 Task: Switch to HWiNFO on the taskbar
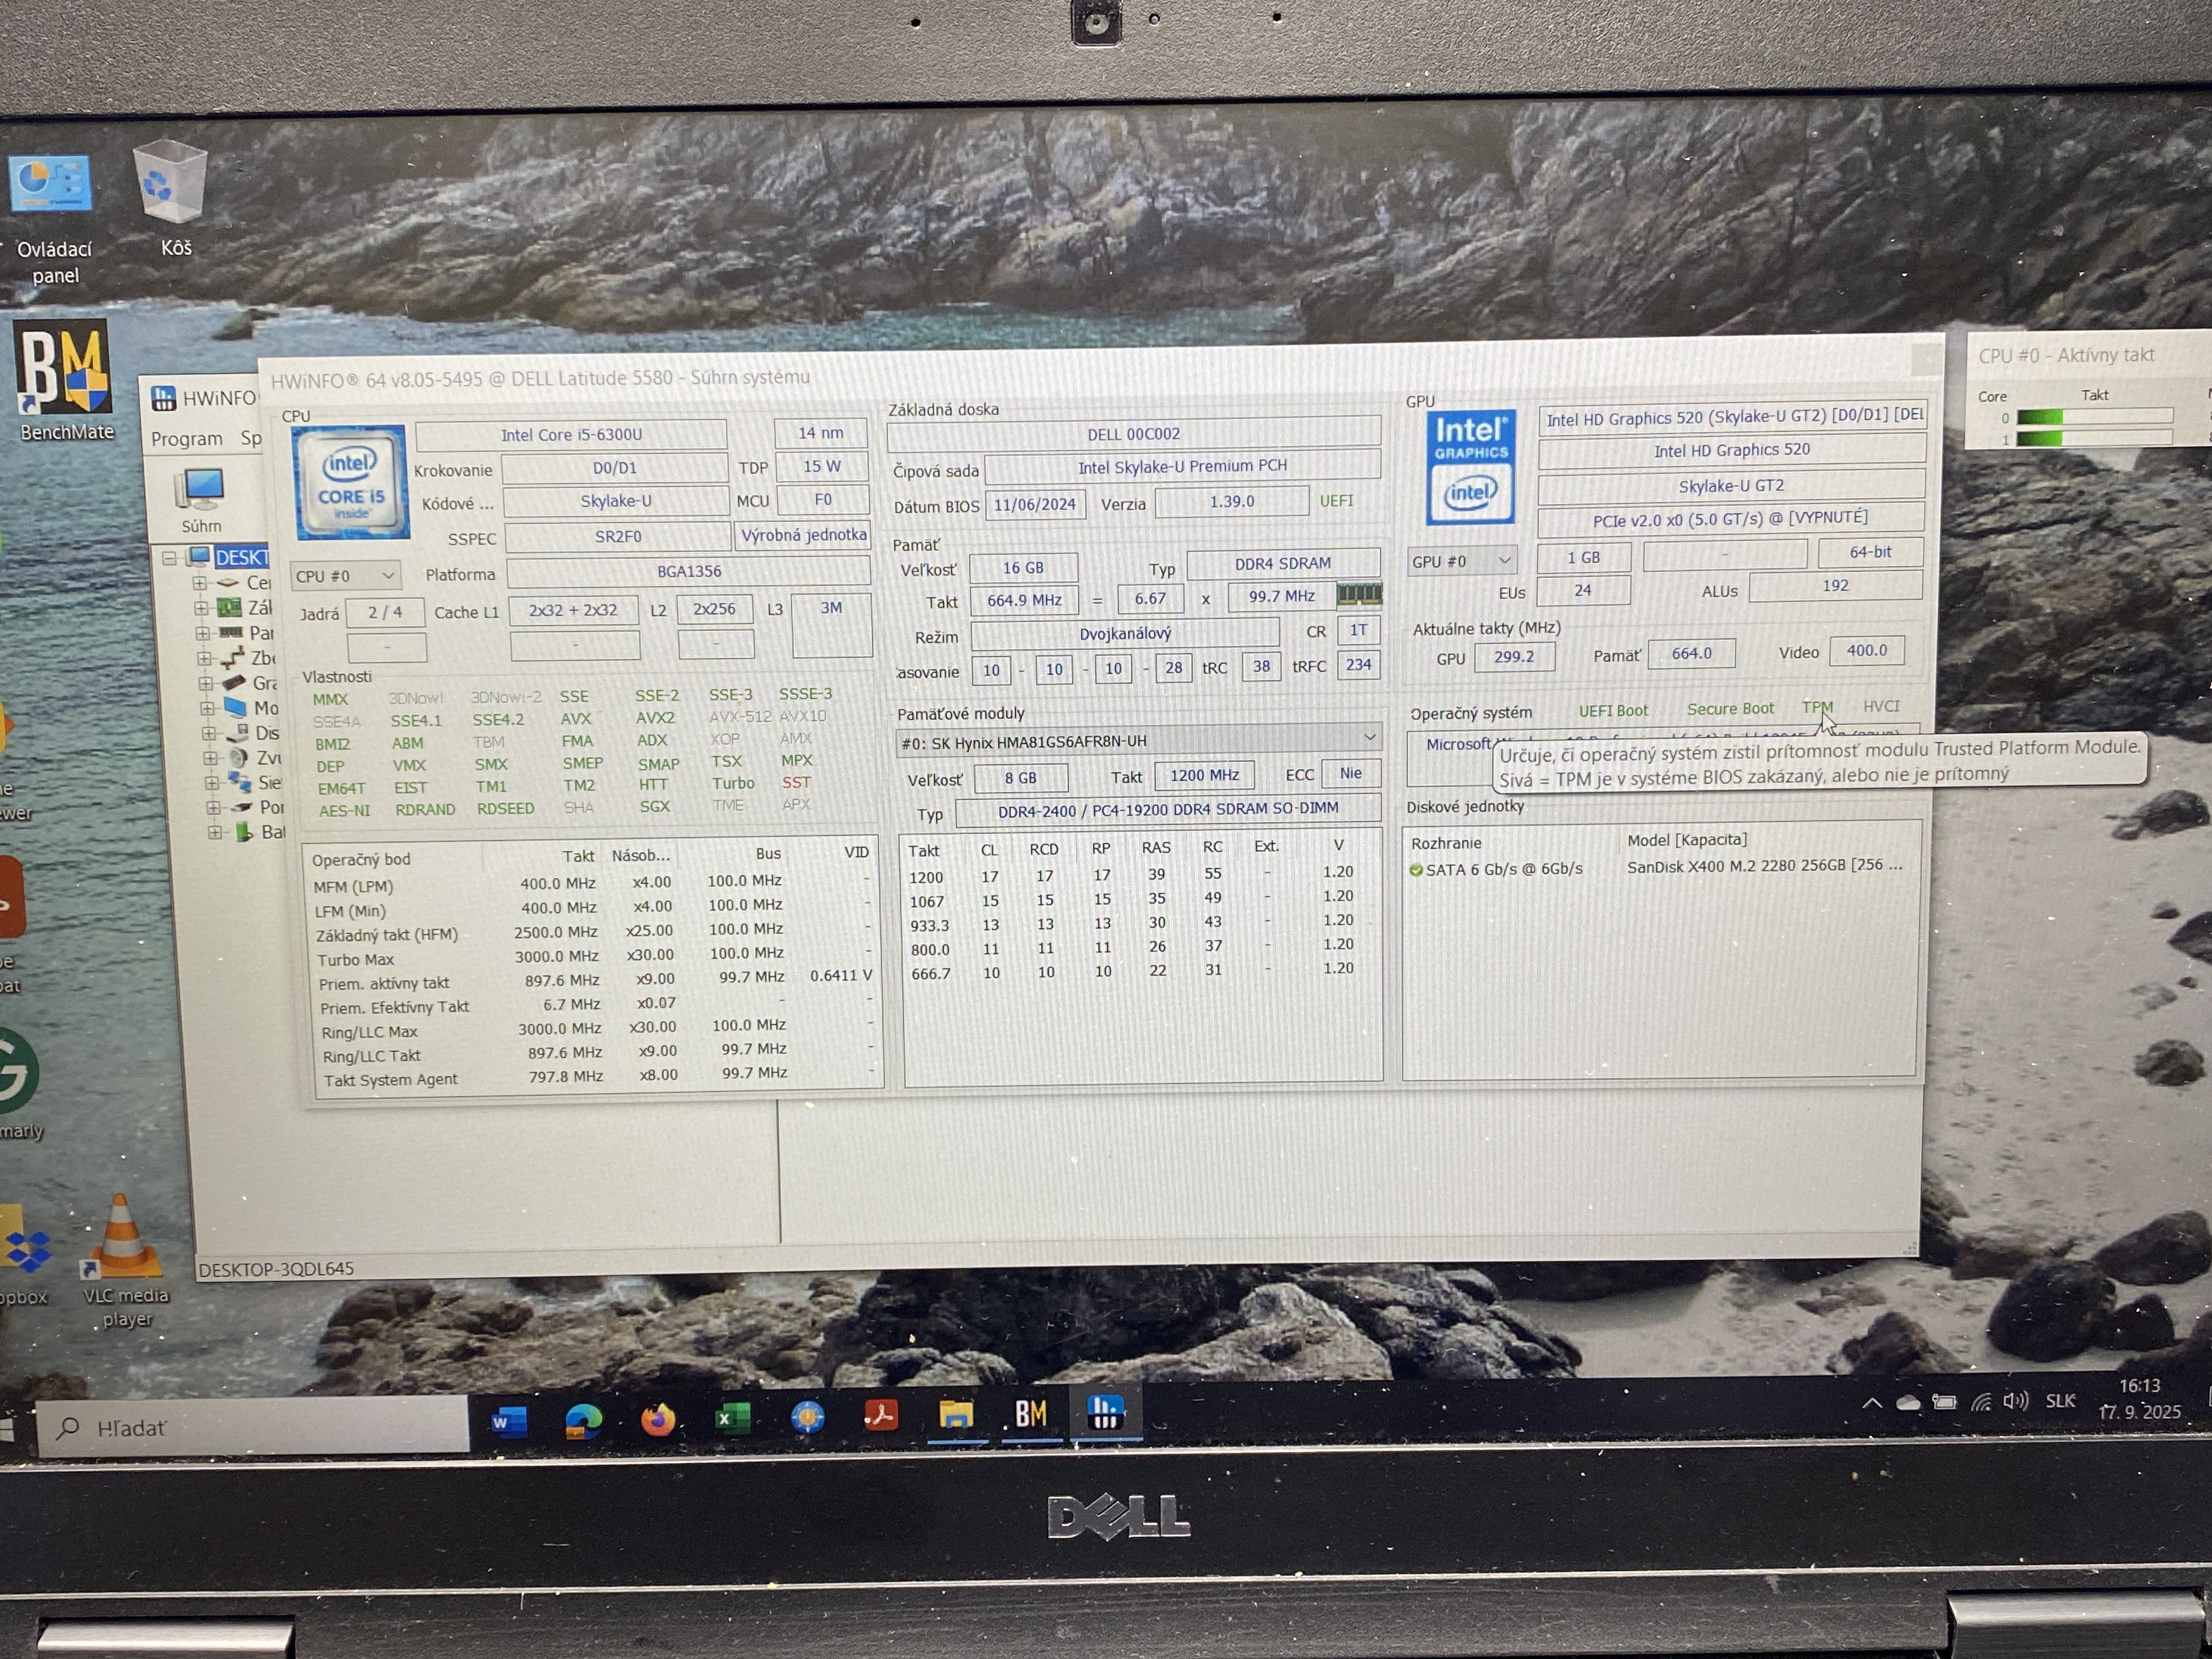tap(1105, 1412)
